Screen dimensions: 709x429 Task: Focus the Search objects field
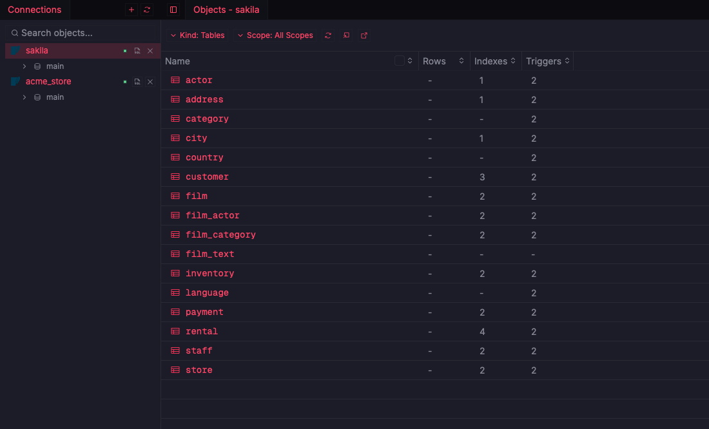pyautogui.click(x=81, y=33)
